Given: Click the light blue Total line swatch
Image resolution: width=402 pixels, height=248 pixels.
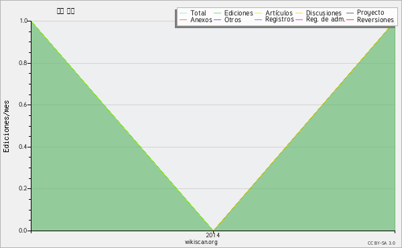Looking at the screenshot, I should coord(184,13).
